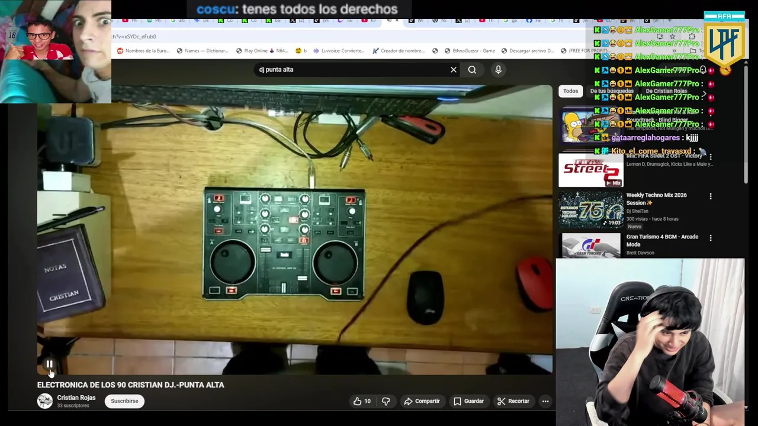Open the Gran Turismo 4 thumbnail
Screen dimensions: 758x426
pos(590,246)
